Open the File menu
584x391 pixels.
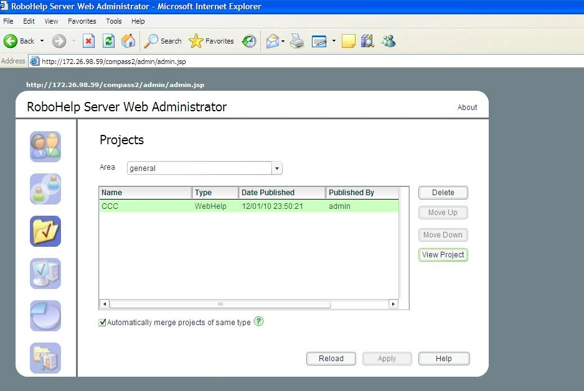click(x=8, y=21)
